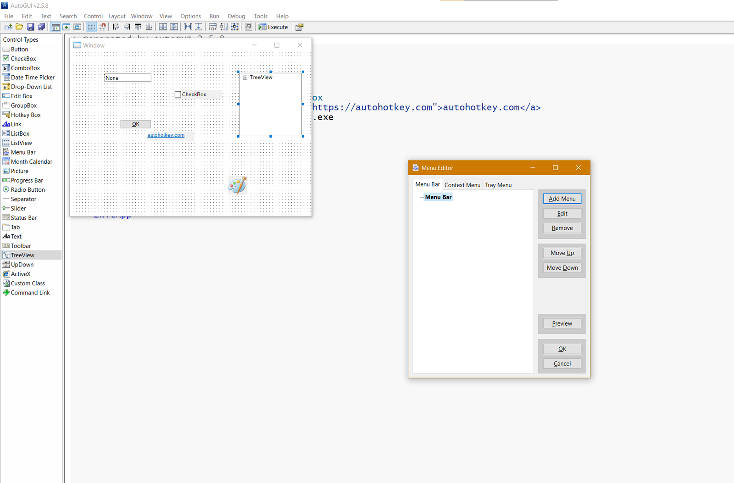Click Cancel in the Menu Editor
Viewport: 734px width, 483px height.
pos(562,363)
